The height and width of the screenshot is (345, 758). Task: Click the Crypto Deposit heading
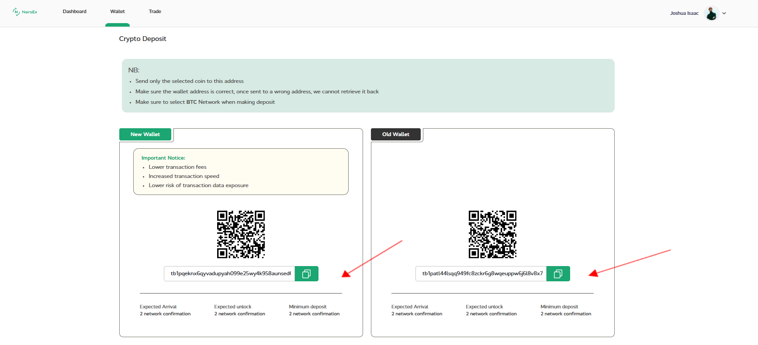coord(142,39)
